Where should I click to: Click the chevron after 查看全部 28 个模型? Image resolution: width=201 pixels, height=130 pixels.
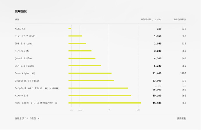38,118
